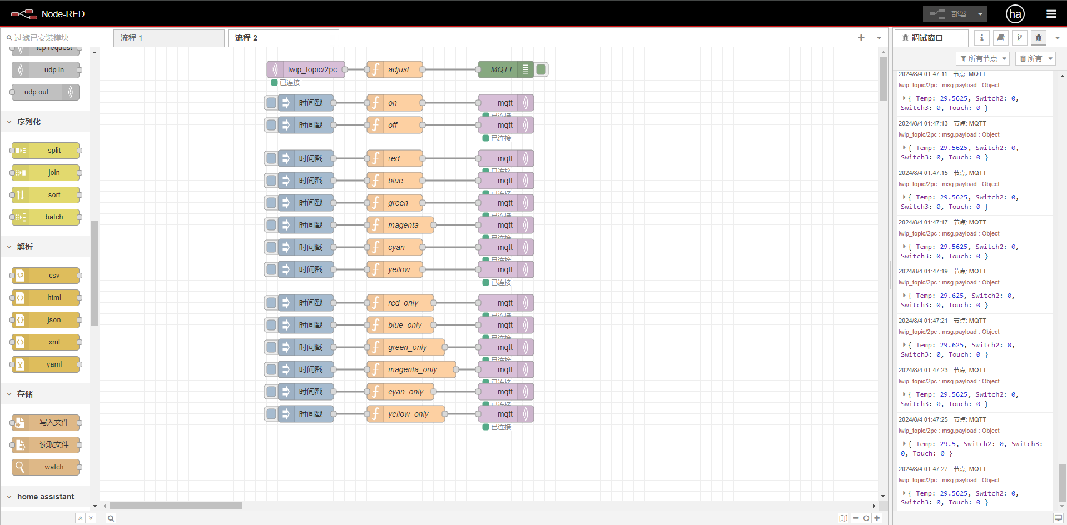Select the adjust function node

pyautogui.click(x=395, y=69)
